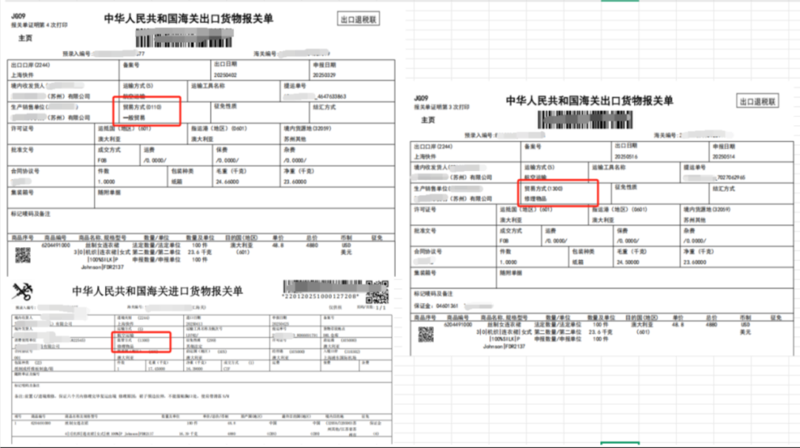
Task: Click 出口退税联 box on the right export form
Action: 757,101
